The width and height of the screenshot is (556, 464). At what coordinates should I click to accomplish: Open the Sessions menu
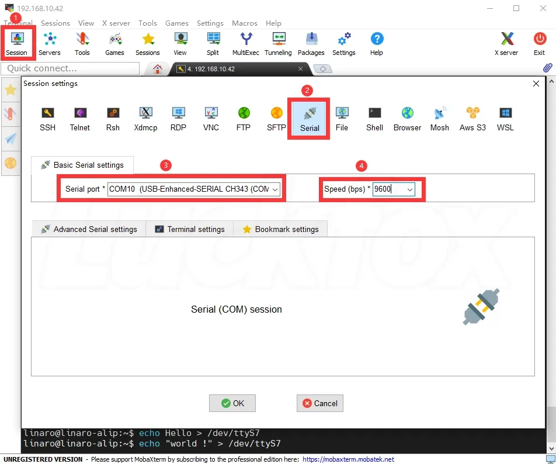(55, 23)
